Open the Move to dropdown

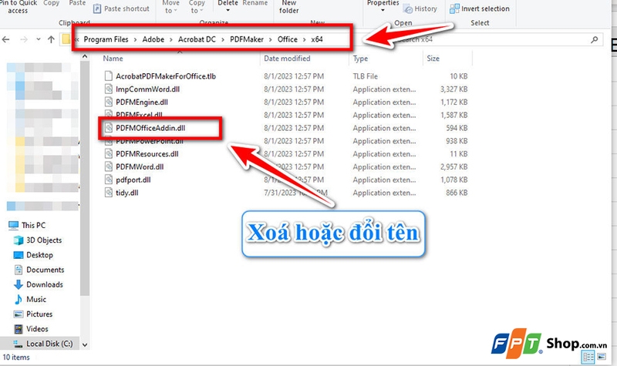[x=170, y=7]
